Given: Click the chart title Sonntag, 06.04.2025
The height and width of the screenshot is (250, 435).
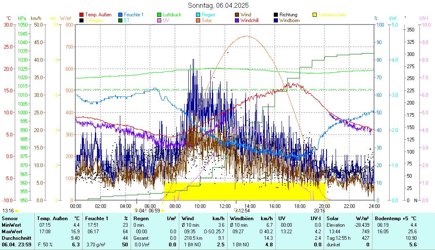Looking at the screenshot, I should pos(218,6).
